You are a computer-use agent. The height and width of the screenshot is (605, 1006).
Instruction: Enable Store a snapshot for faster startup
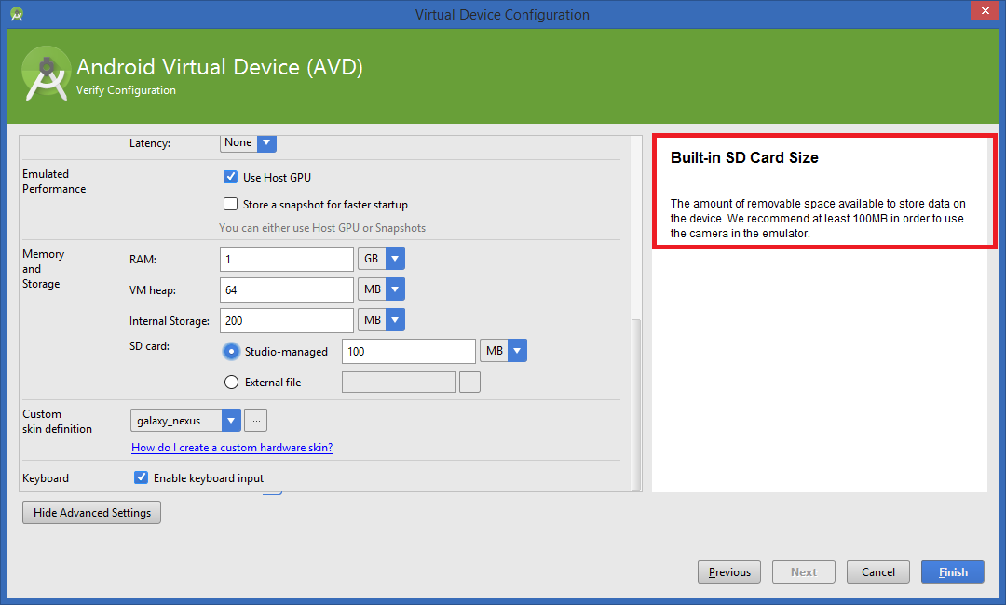coord(230,204)
